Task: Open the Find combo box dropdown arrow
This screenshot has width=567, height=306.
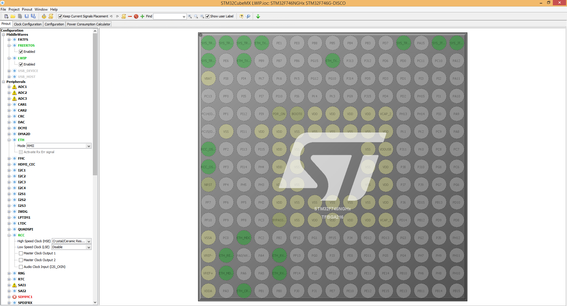Action: pyautogui.click(x=184, y=17)
